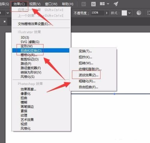Select 扭曲和变换(D) menu item

coord(41,50)
